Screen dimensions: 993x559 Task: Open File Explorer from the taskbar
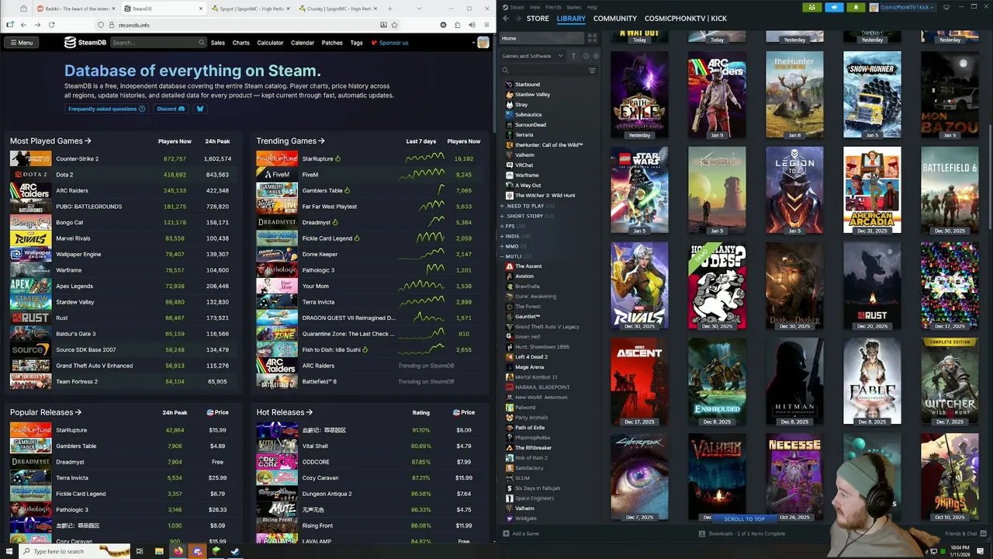click(x=159, y=551)
